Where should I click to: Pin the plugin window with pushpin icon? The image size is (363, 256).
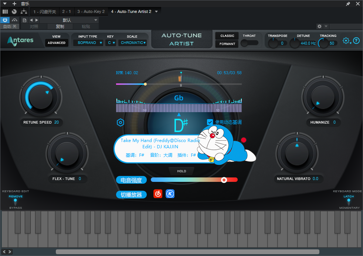click(x=348, y=4)
